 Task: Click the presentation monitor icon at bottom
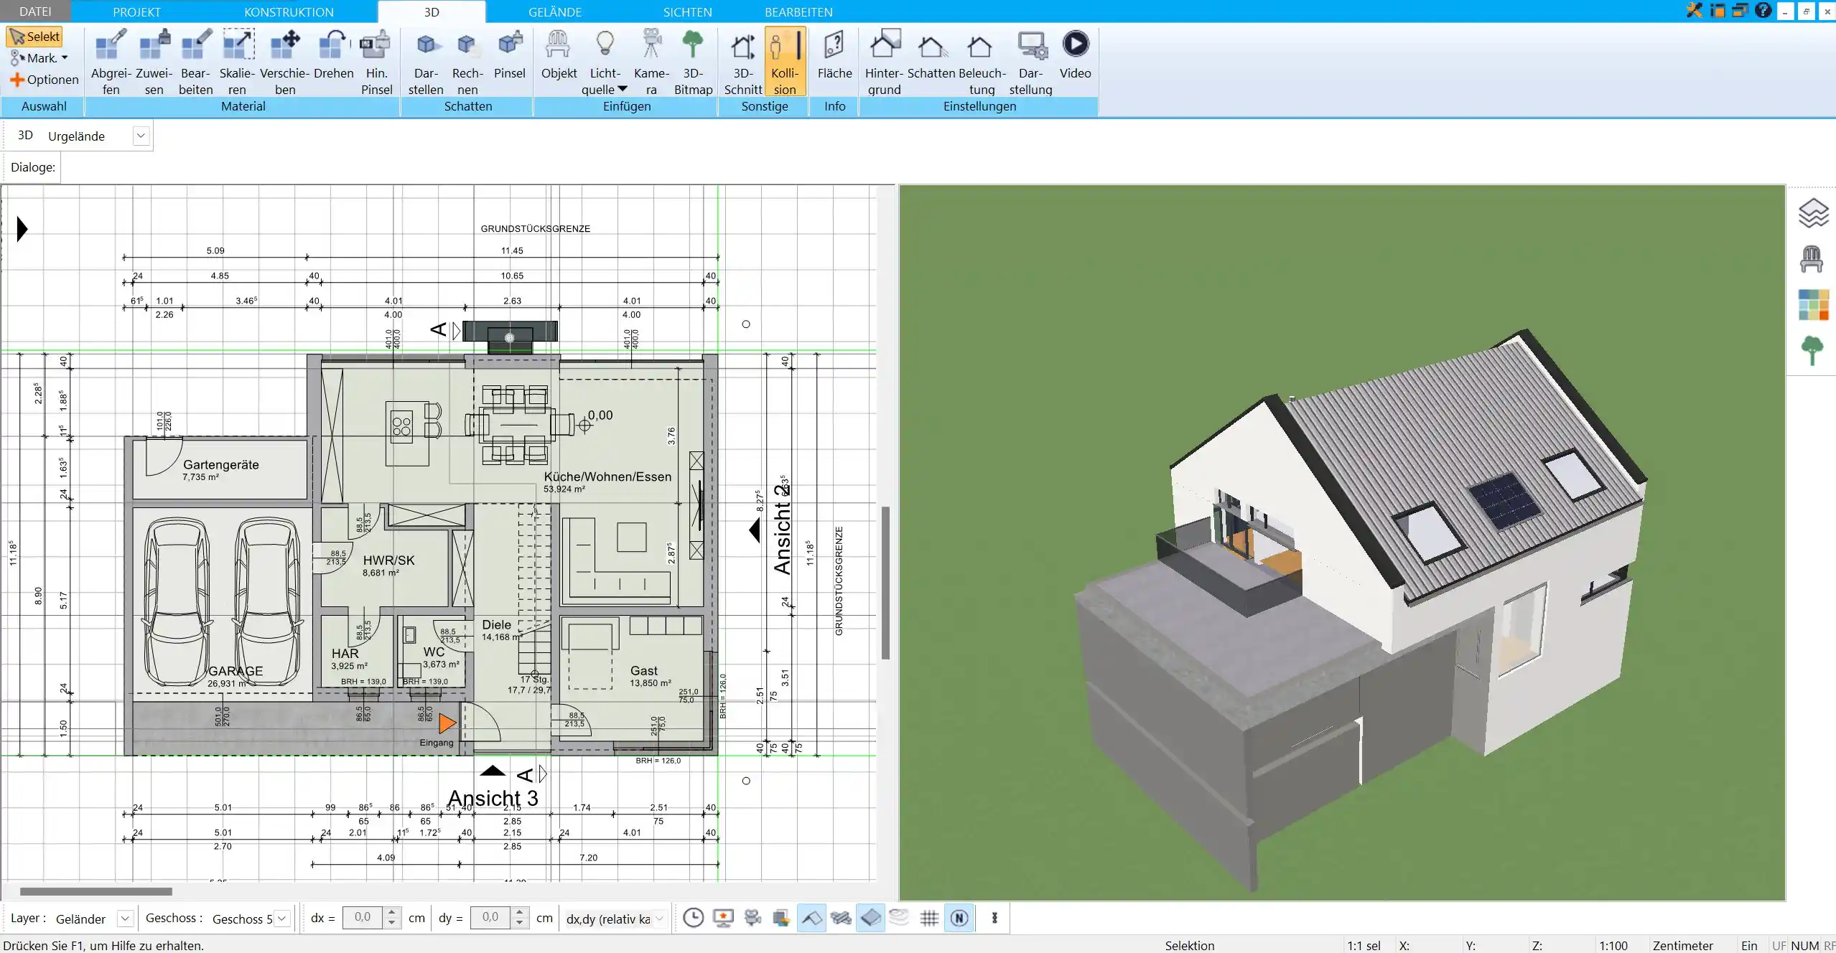click(723, 918)
